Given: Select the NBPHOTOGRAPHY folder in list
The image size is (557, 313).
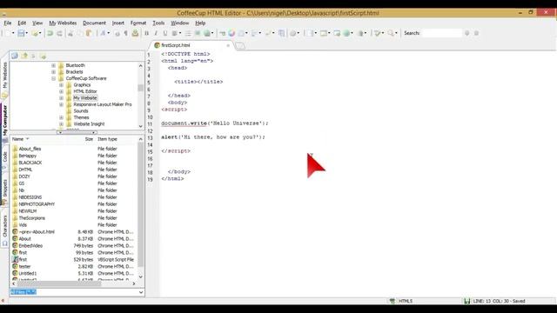Looking at the screenshot, I should click(37, 204).
